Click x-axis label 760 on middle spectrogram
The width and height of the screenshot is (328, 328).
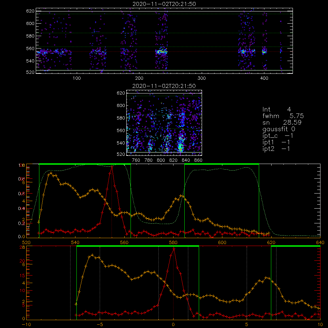136,160
